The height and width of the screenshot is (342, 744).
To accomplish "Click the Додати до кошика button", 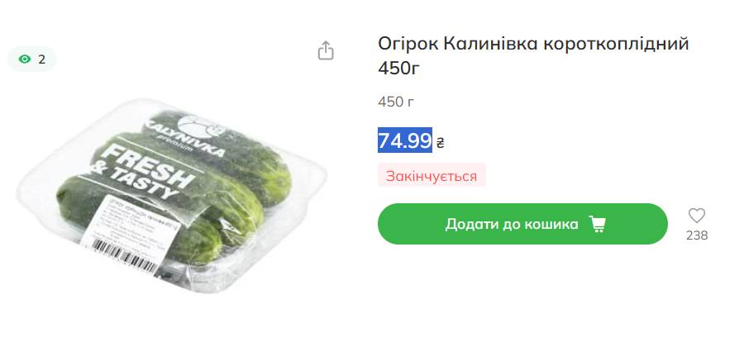I will click(522, 224).
